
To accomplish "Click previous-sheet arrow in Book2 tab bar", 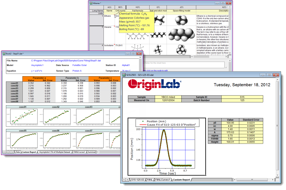I will tap(4, 152).
